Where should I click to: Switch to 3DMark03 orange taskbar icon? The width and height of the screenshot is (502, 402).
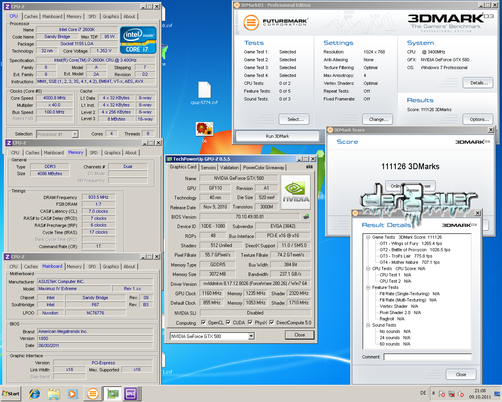(93, 394)
